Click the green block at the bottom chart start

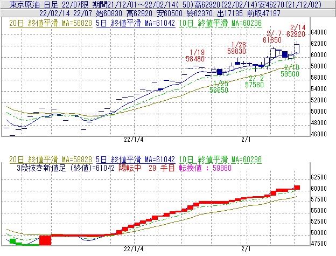tap(12, 241)
